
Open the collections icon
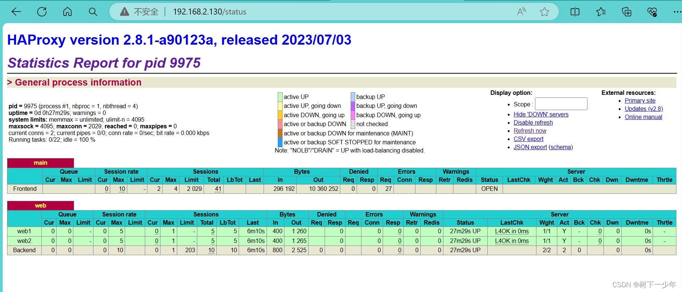(x=627, y=12)
